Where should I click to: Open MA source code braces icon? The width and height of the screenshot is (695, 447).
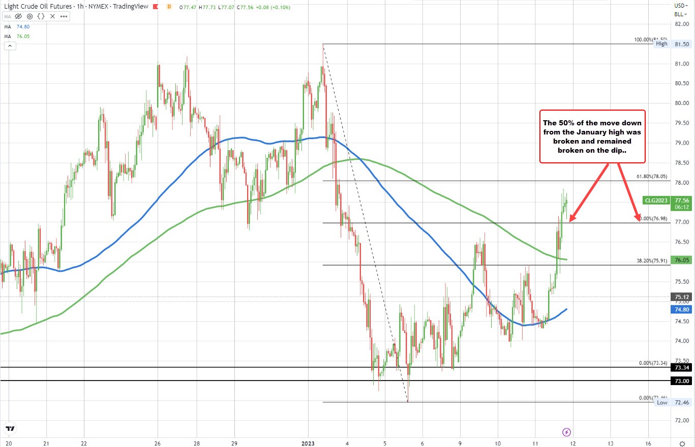41,16
